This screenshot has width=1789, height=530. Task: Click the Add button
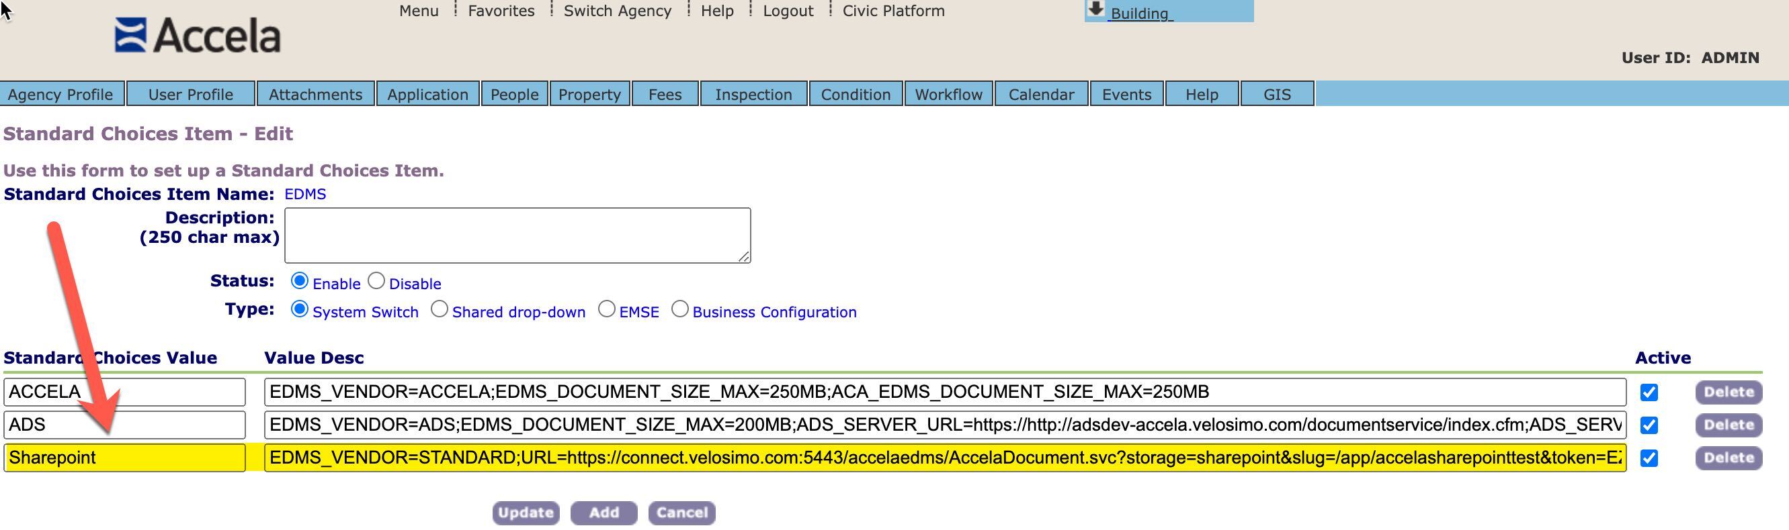(604, 513)
